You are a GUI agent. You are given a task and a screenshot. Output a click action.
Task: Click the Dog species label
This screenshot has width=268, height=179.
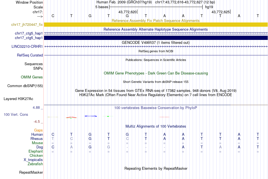point(39,147)
